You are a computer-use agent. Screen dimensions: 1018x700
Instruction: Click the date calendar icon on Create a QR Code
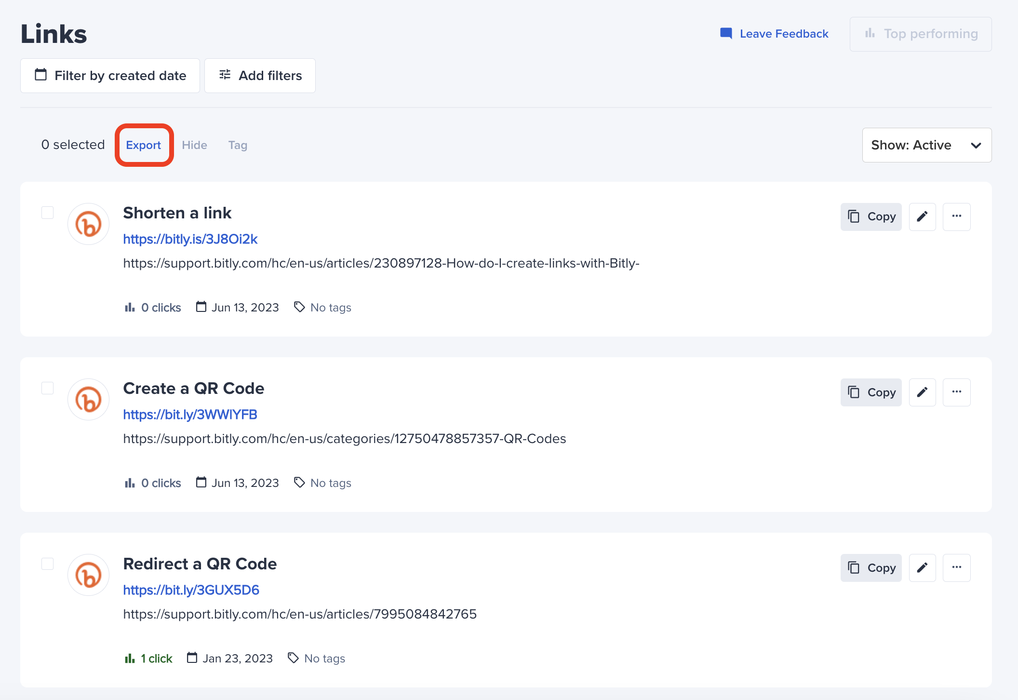tap(201, 482)
